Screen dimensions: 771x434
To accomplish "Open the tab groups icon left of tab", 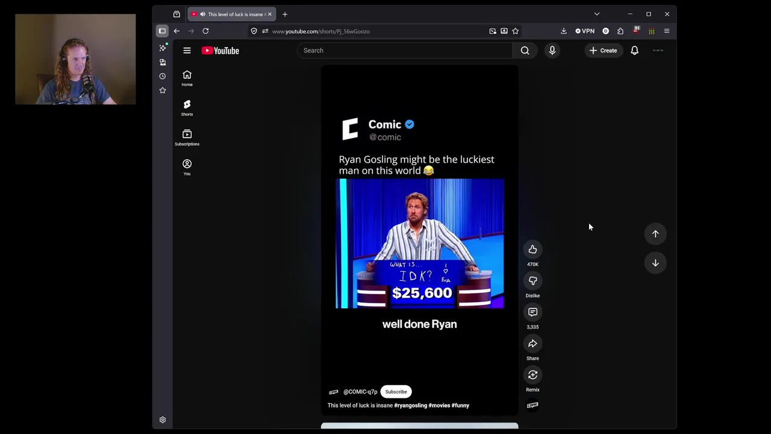I will click(x=176, y=14).
